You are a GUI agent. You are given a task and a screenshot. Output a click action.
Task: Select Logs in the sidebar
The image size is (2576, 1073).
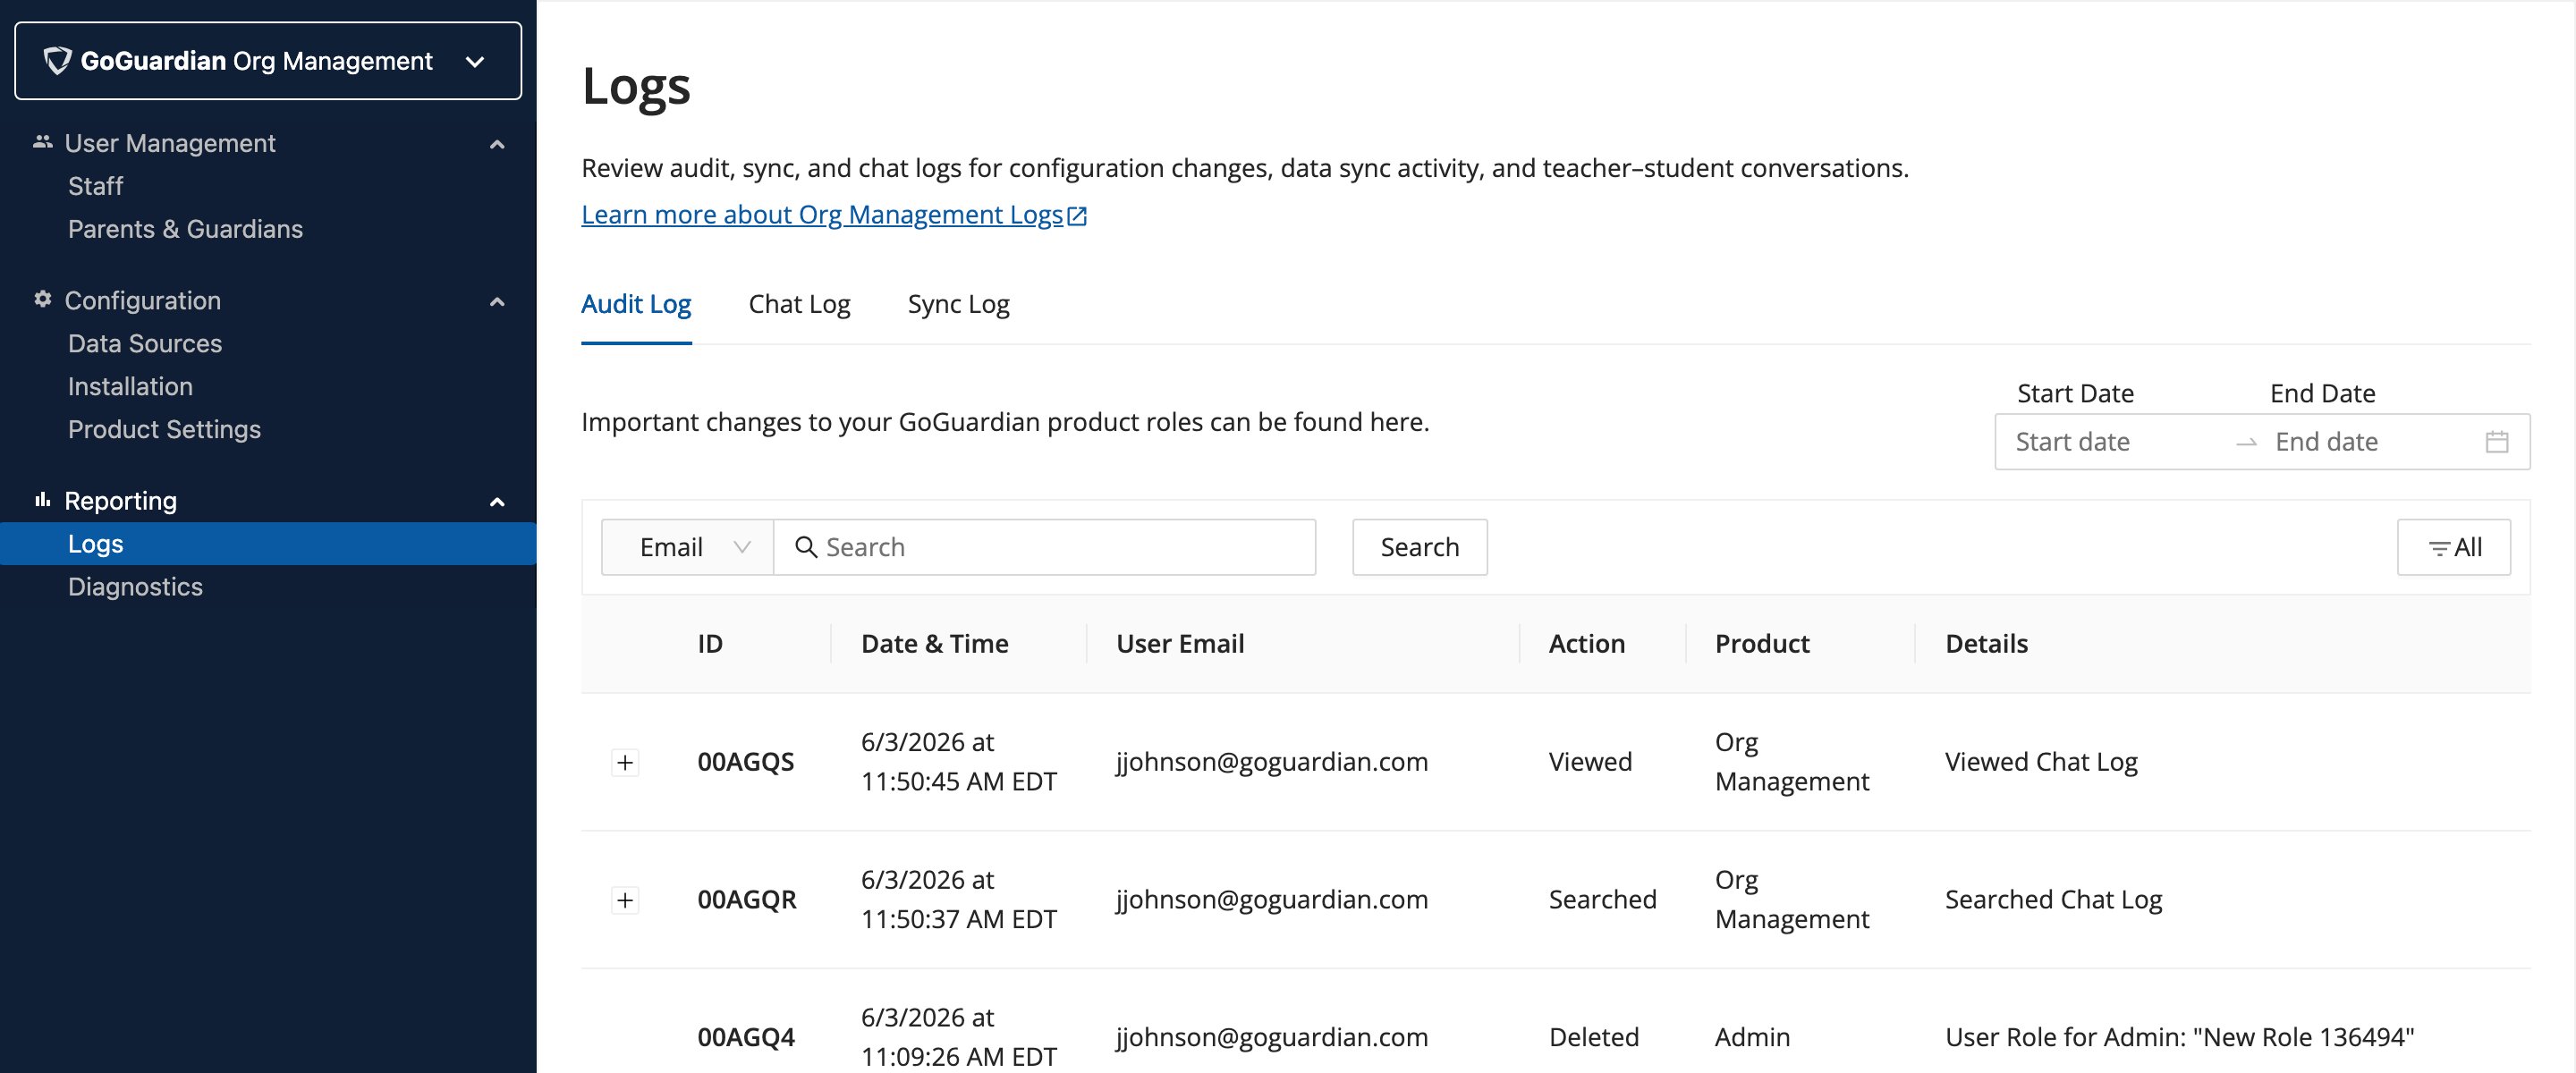(x=268, y=544)
